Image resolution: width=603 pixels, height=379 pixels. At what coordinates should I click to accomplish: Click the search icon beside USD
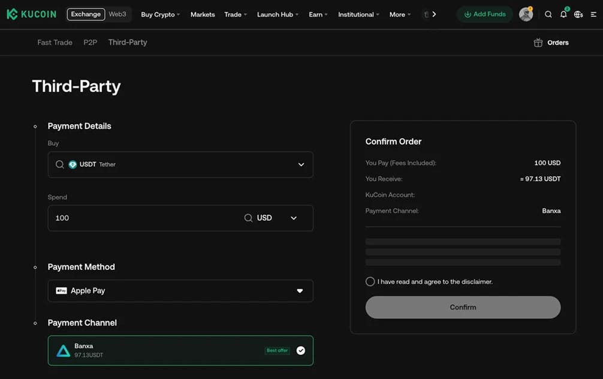click(x=248, y=218)
